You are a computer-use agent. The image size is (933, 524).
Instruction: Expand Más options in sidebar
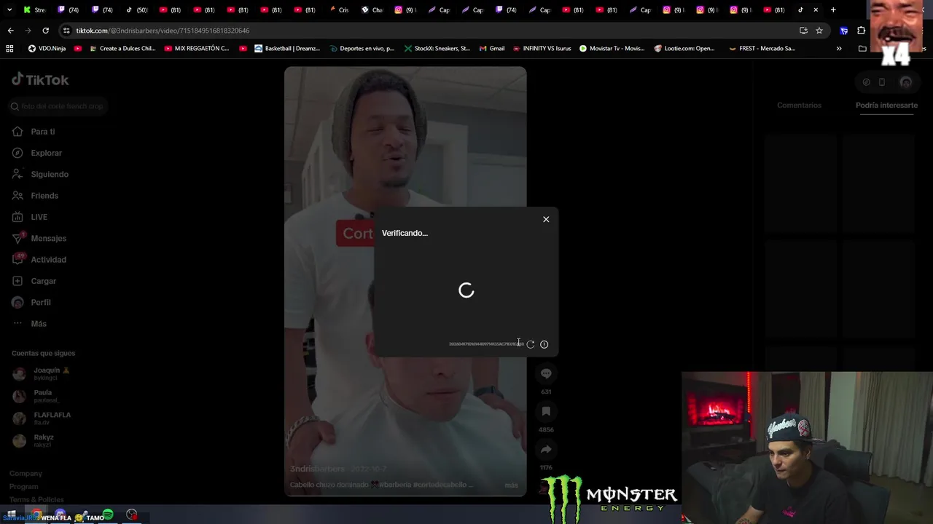click(29, 323)
